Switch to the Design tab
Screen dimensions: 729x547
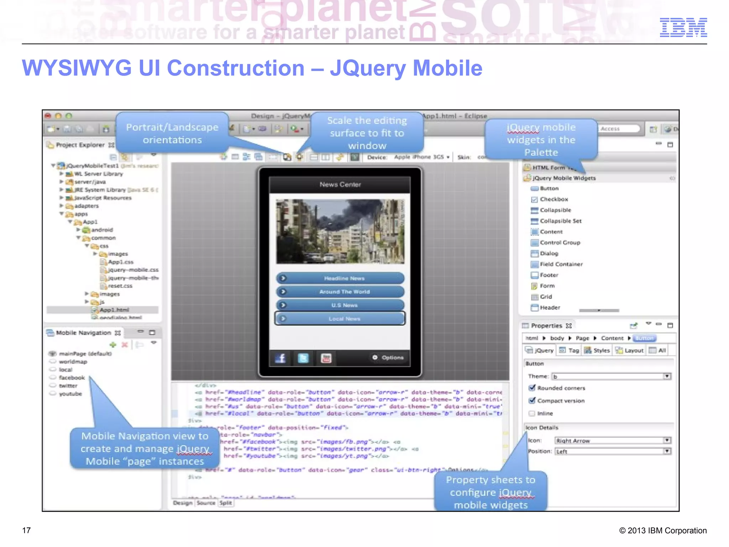183,503
